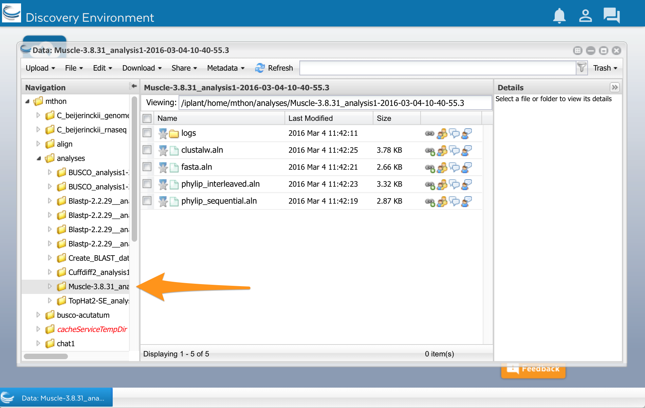Screen dimensions: 645x408
Task: Expand the Cuffdiff2_analysis1 folder
Action: [50, 272]
